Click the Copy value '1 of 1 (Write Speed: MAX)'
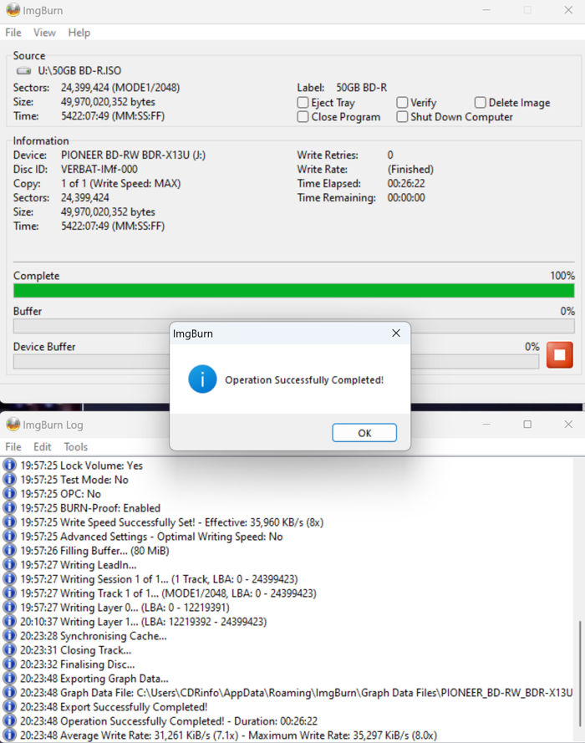This screenshot has height=743, width=585. (x=121, y=183)
